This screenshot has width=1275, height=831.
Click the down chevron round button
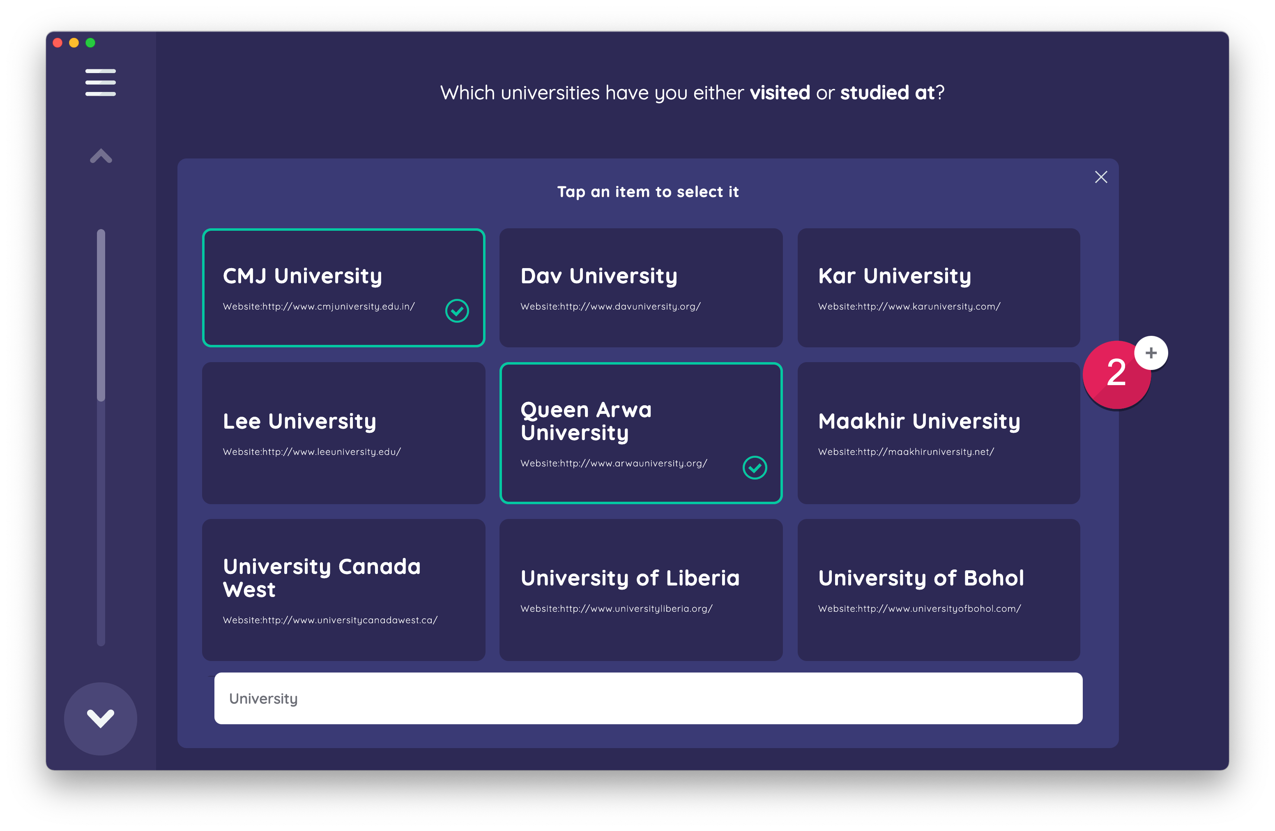(x=101, y=718)
